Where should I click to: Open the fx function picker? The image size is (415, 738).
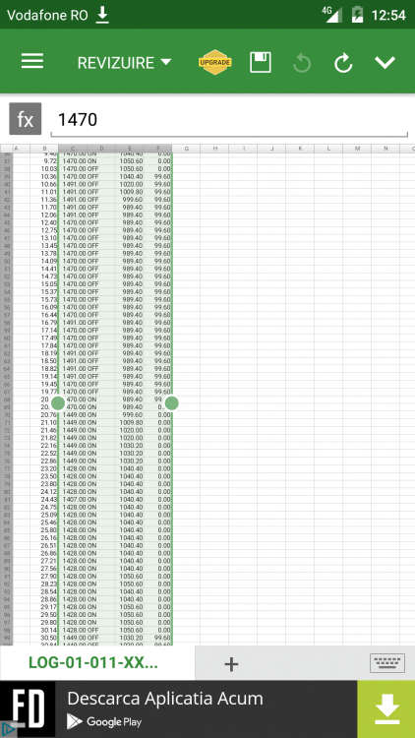pos(26,119)
